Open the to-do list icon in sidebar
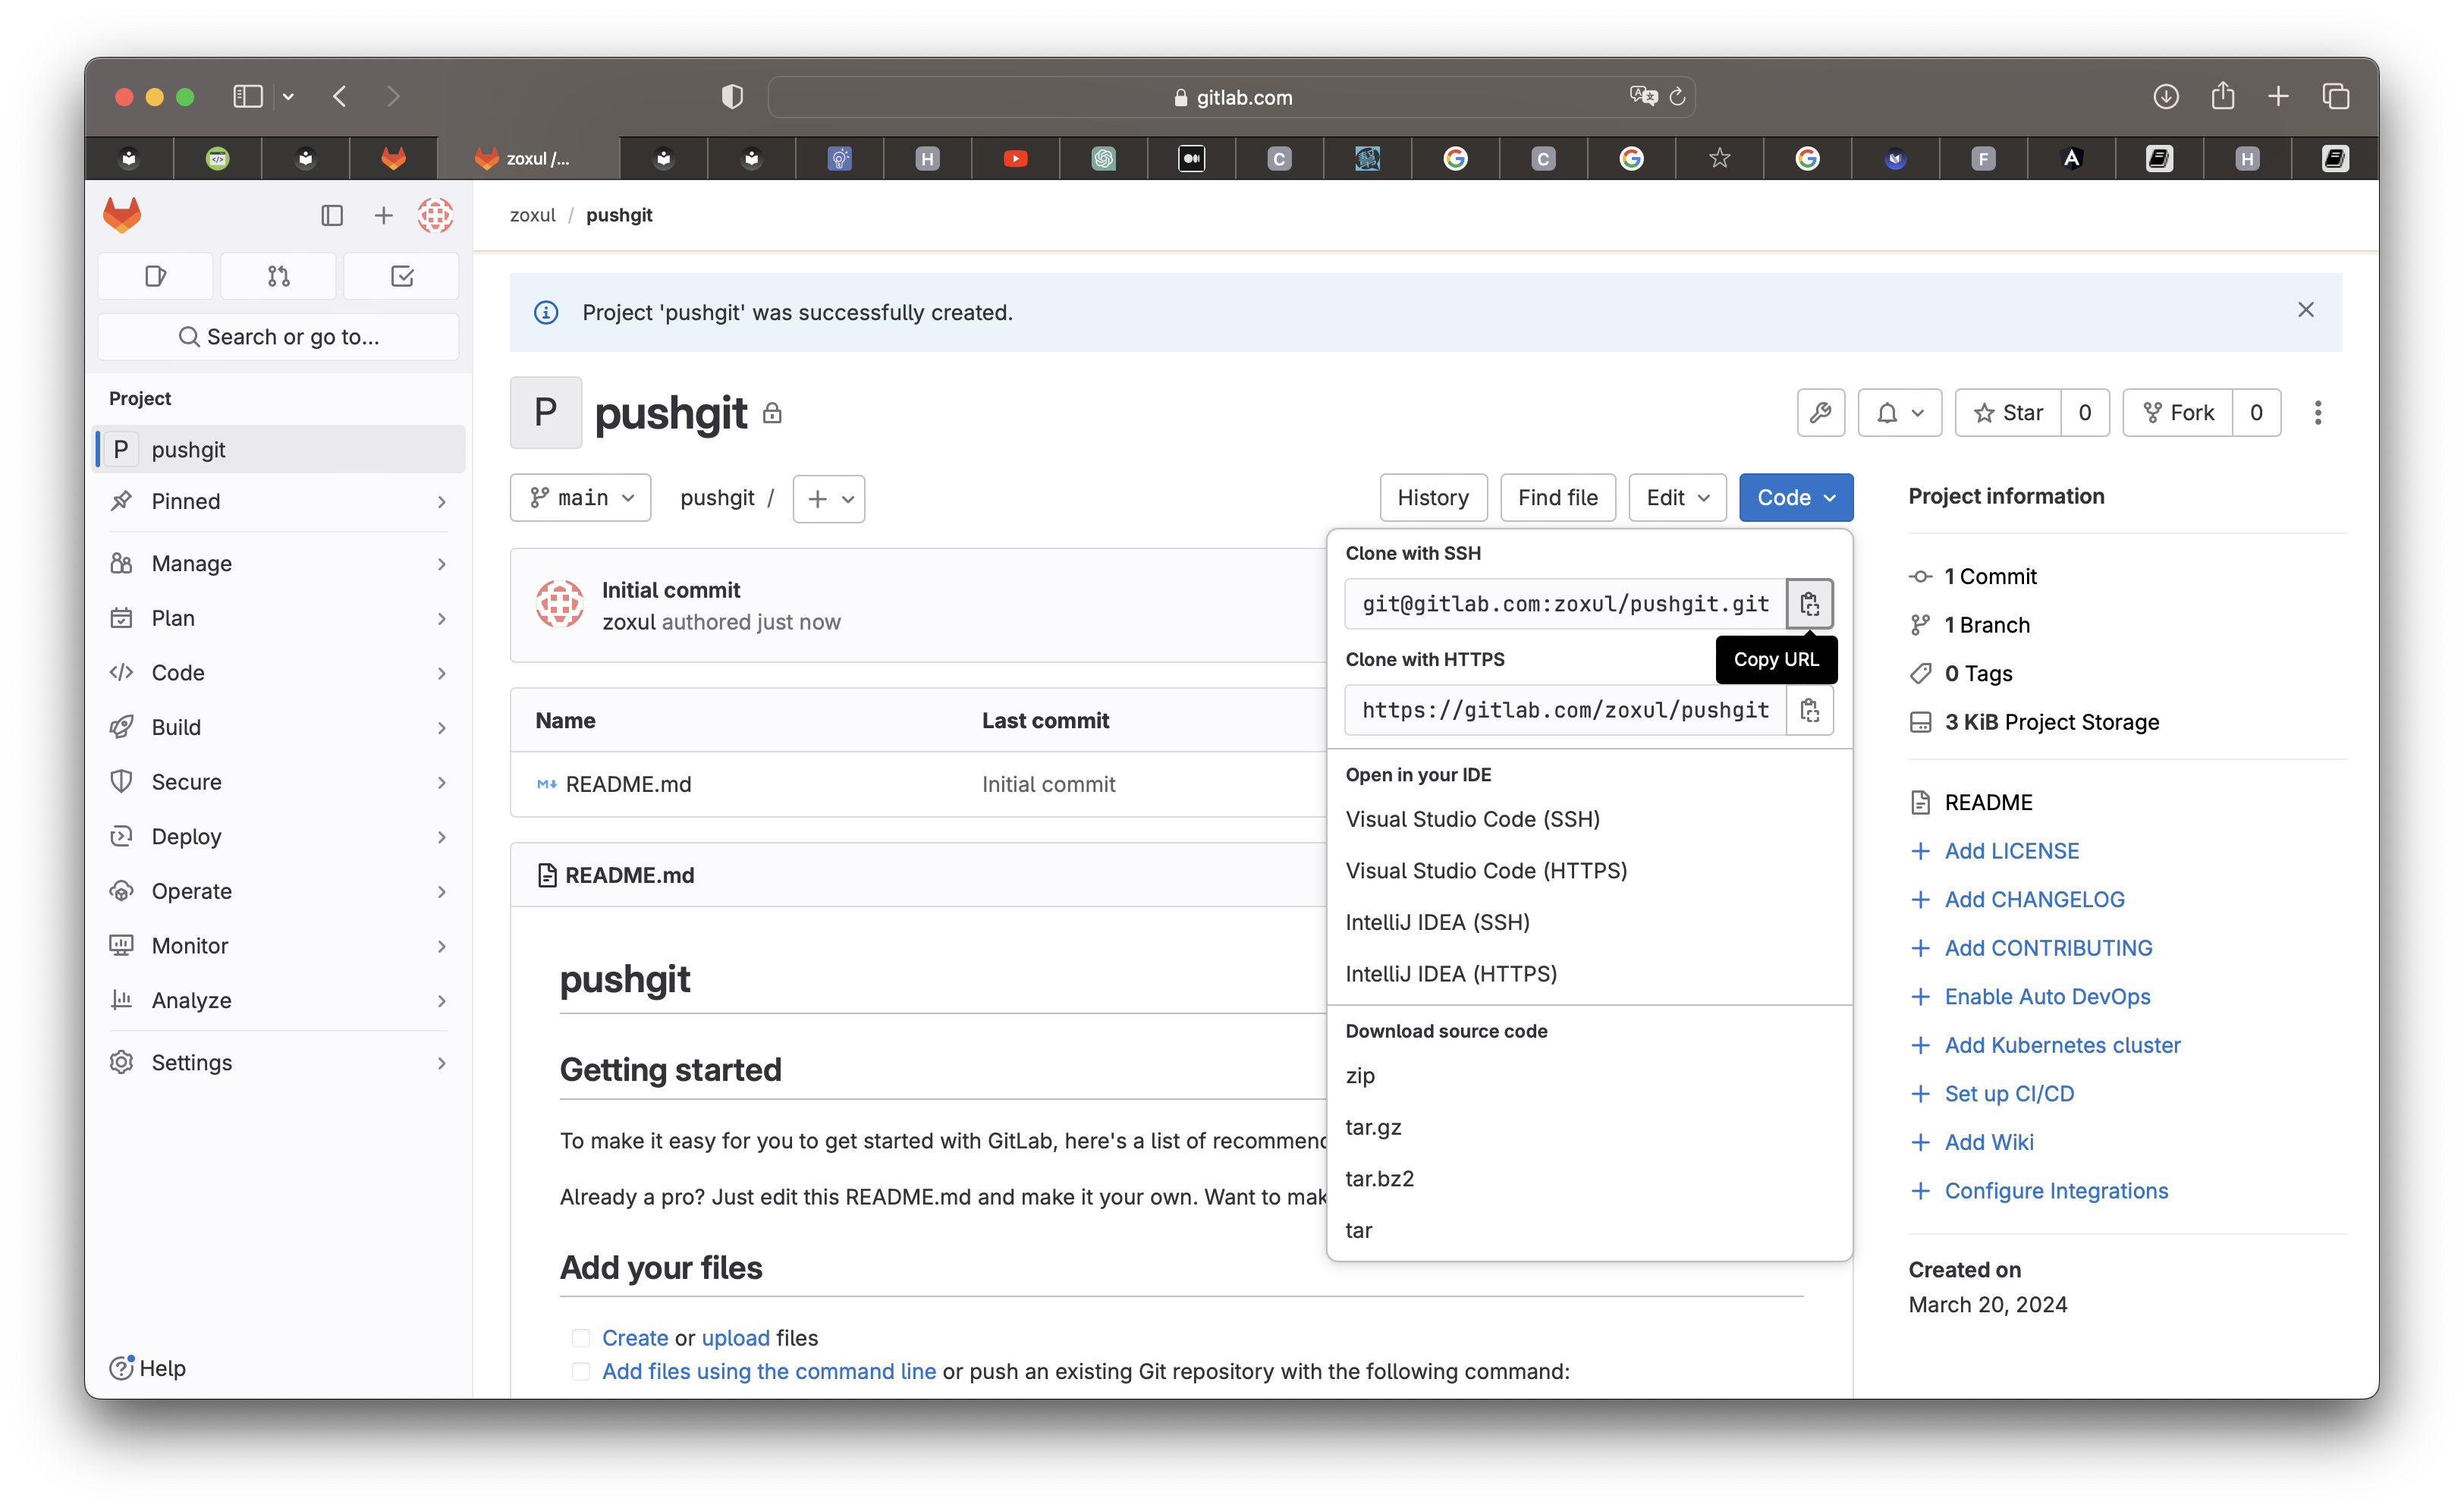The width and height of the screenshot is (2464, 1511). tap(402, 276)
